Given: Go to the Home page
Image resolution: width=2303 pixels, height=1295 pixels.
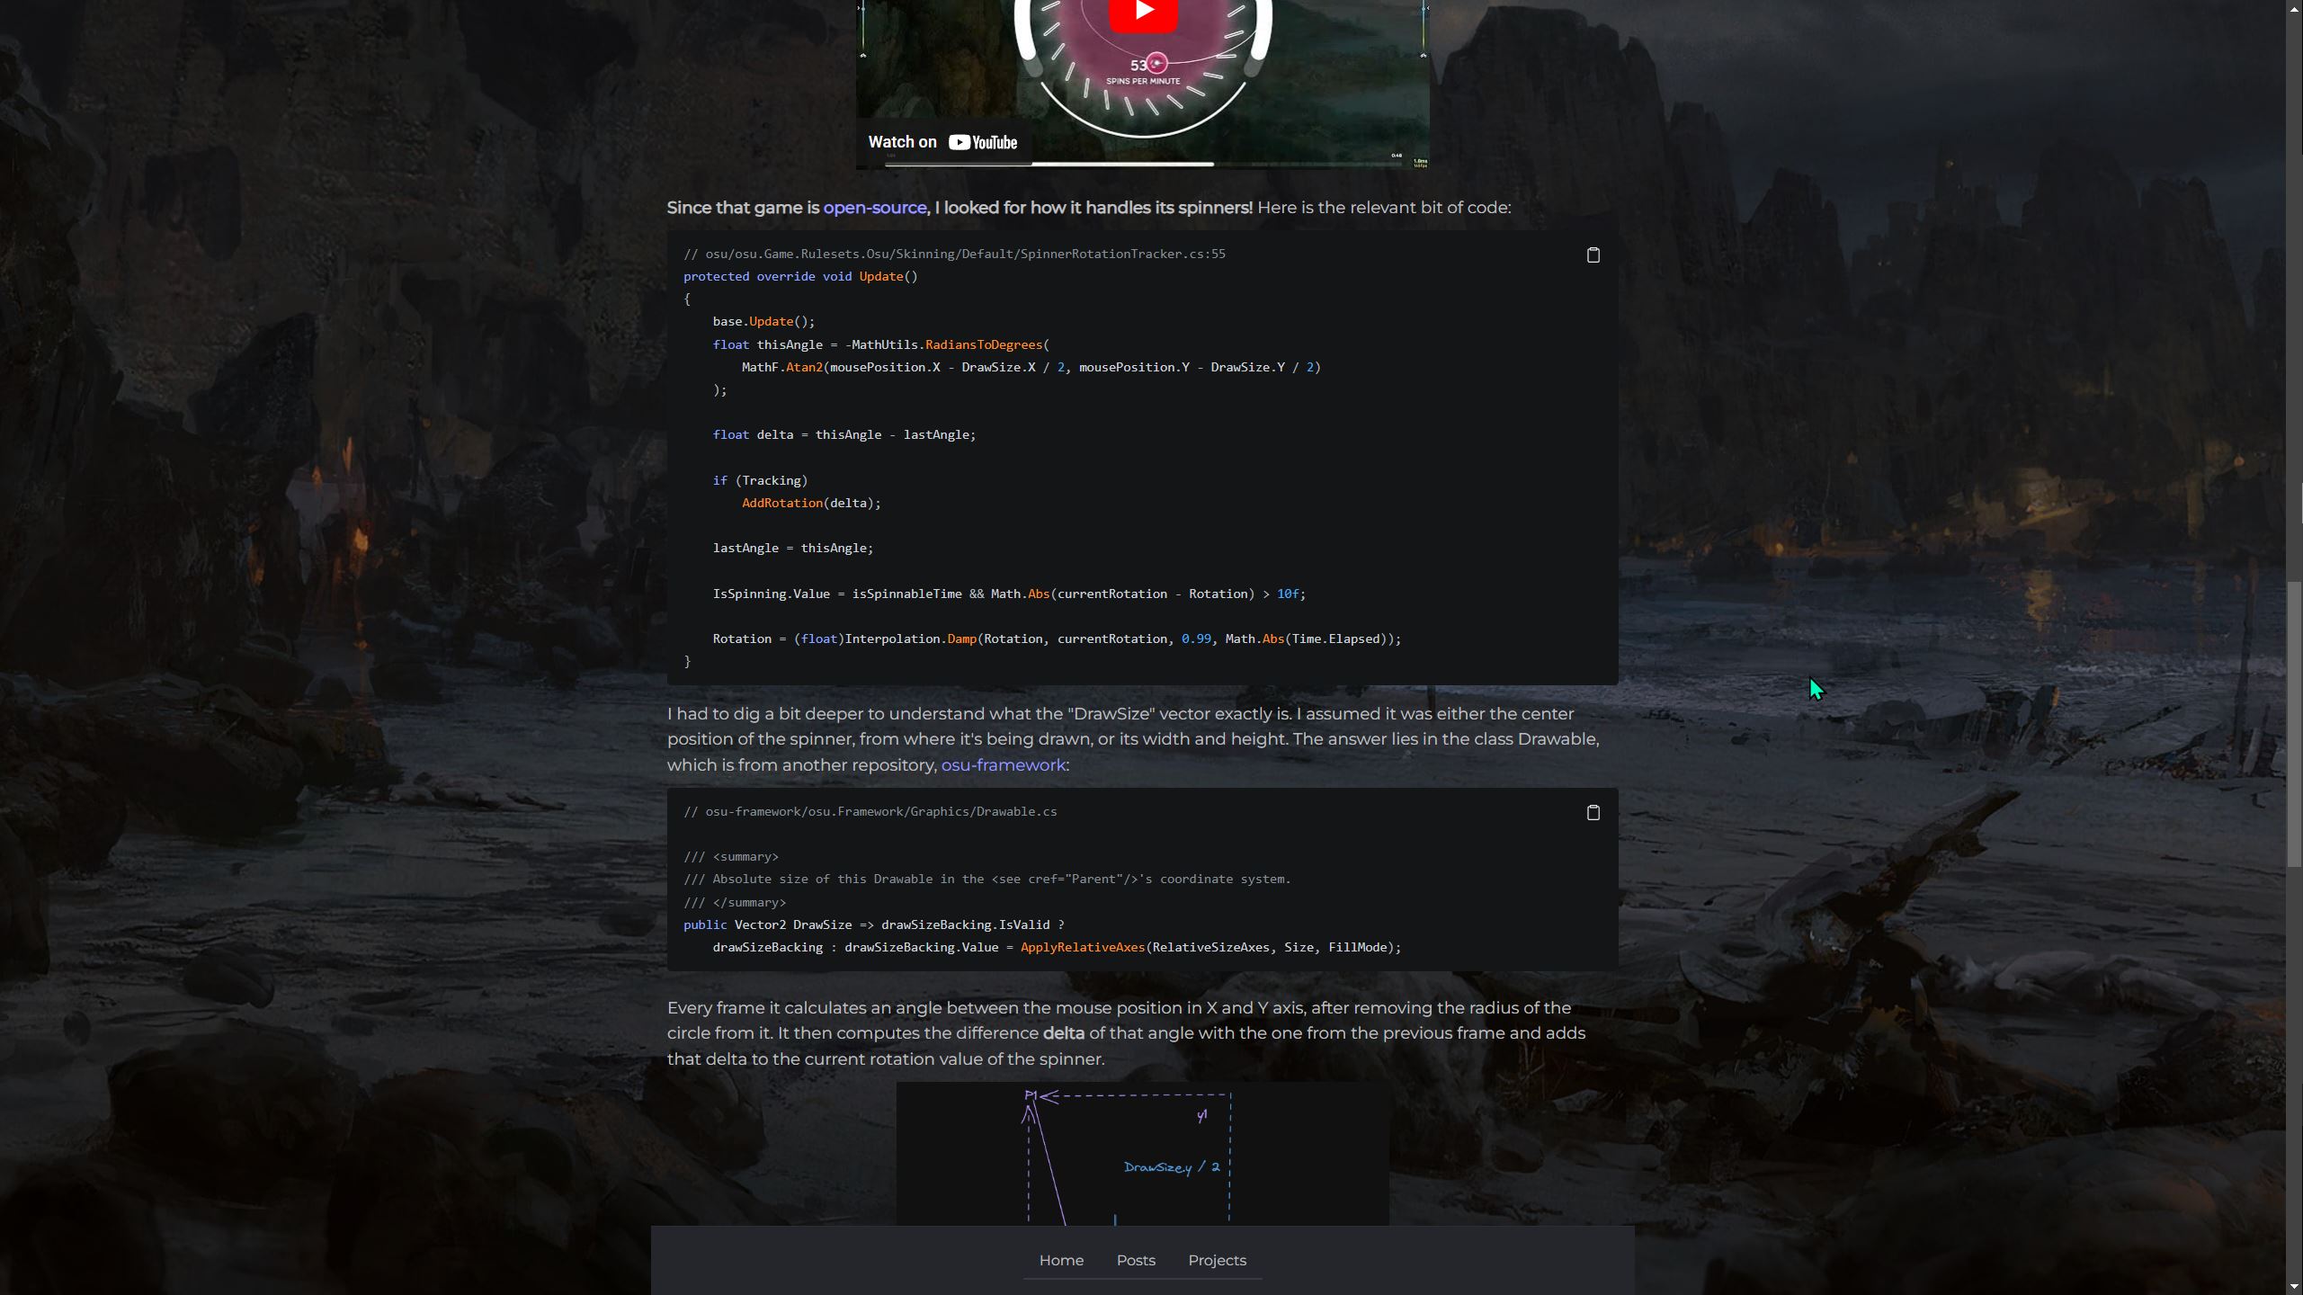Looking at the screenshot, I should pos(1061,1261).
